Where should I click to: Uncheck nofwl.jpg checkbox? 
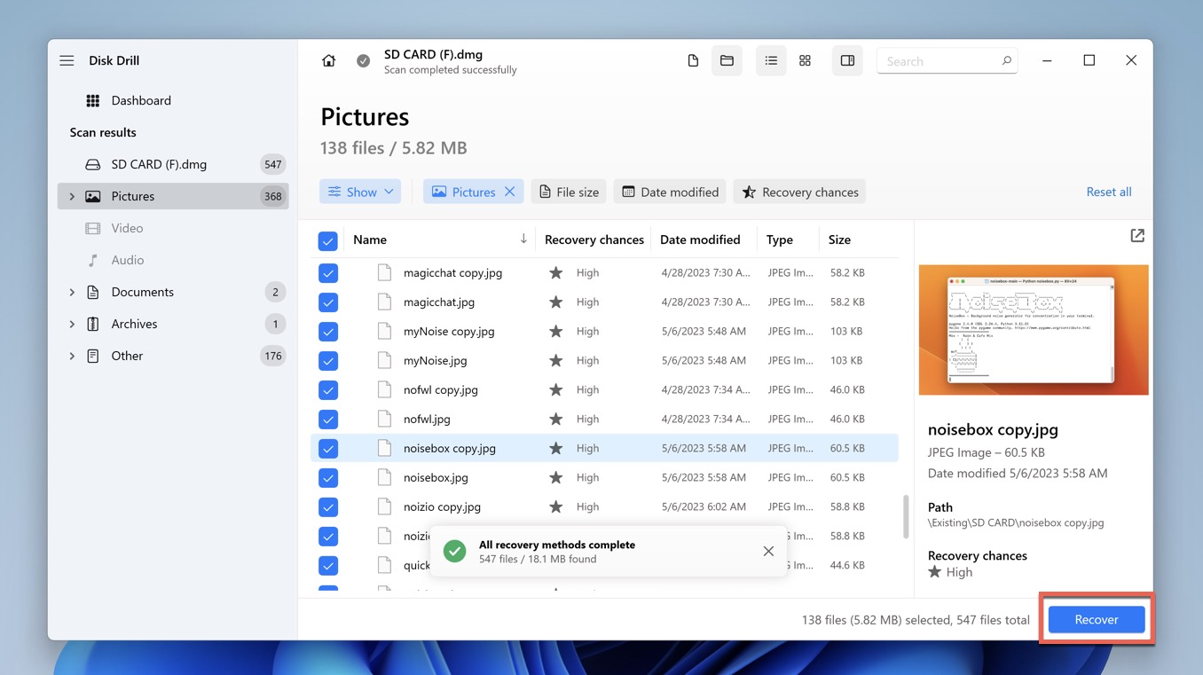point(328,420)
